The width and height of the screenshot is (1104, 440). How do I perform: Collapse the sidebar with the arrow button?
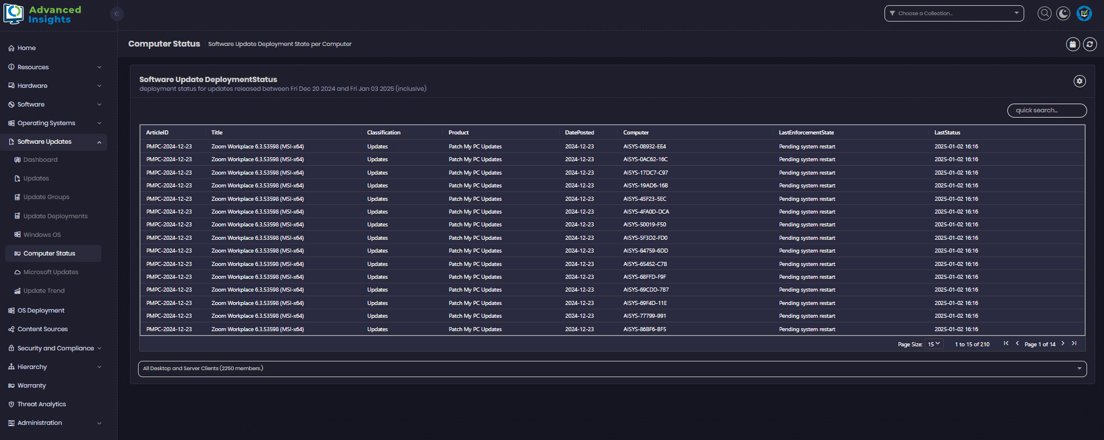(x=116, y=14)
